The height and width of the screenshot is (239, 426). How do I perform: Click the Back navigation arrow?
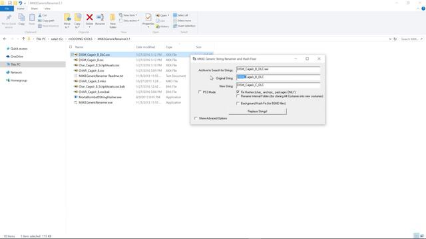pos(5,39)
